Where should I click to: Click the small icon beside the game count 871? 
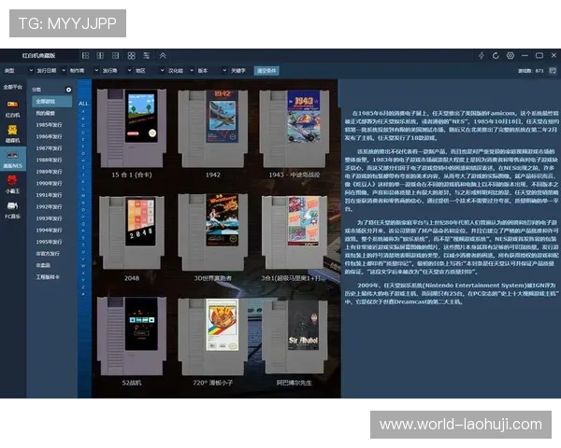tap(553, 71)
